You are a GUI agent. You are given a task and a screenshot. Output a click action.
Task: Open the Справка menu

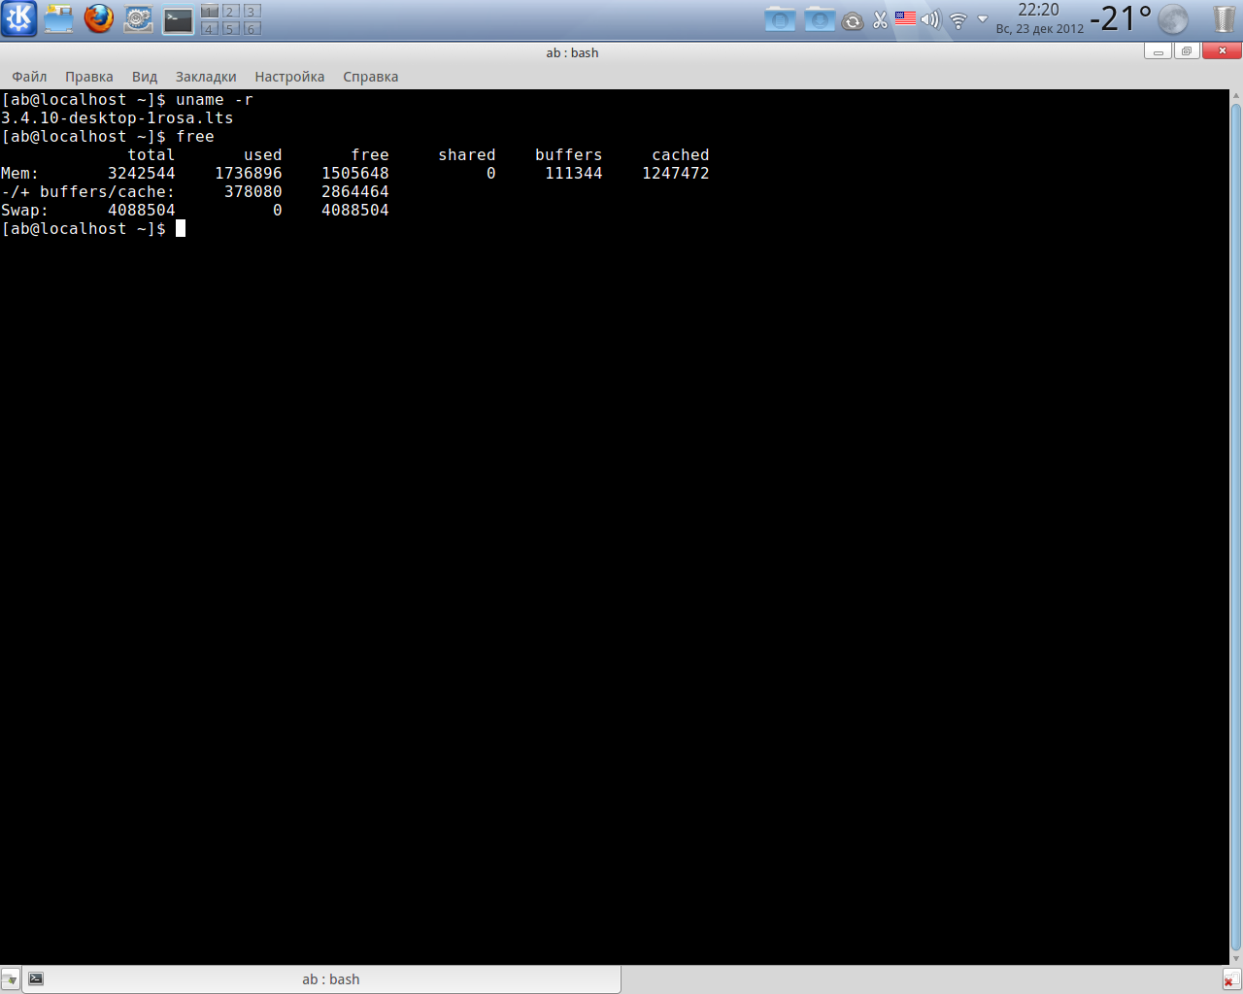[370, 77]
